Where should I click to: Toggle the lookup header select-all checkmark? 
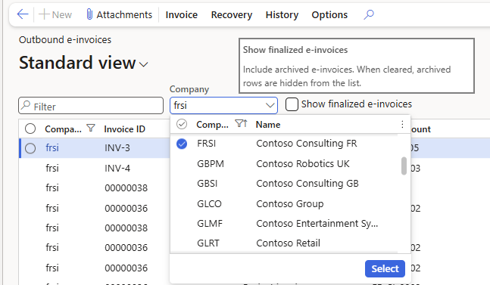182,124
